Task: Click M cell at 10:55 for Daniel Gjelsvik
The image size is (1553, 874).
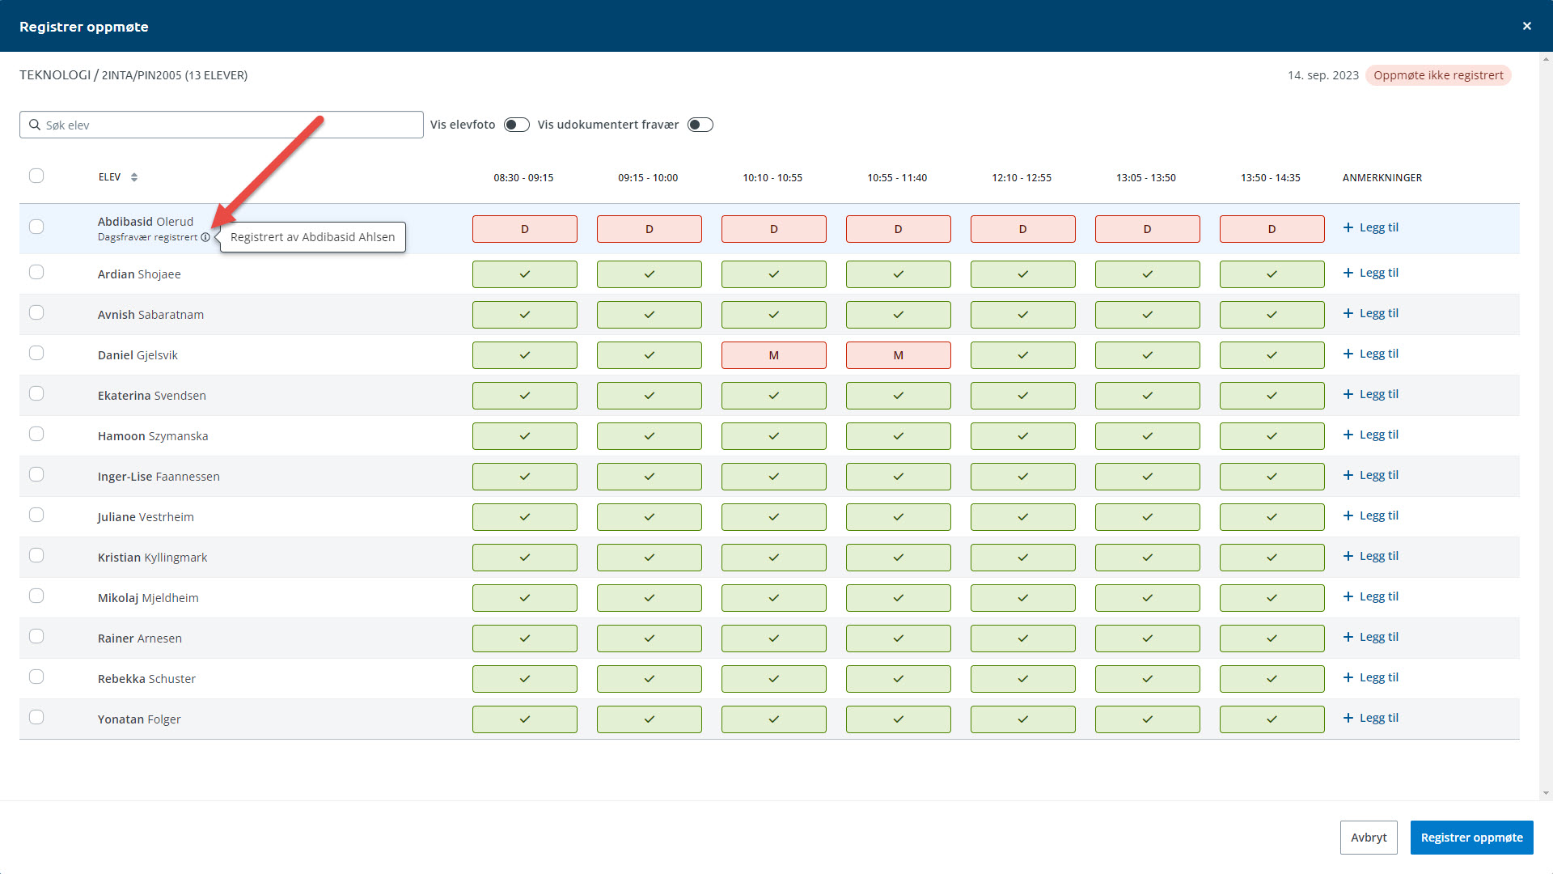Action: [x=899, y=355]
